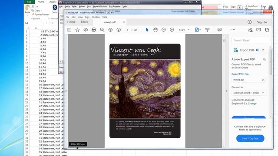The width and height of the screenshot is (278, 156).
Task: Click the Search tools input field
Action: tap(250, 40)
